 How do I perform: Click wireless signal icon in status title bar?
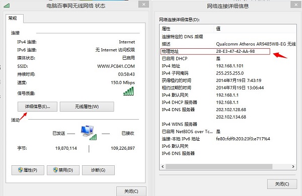(7, 6)
